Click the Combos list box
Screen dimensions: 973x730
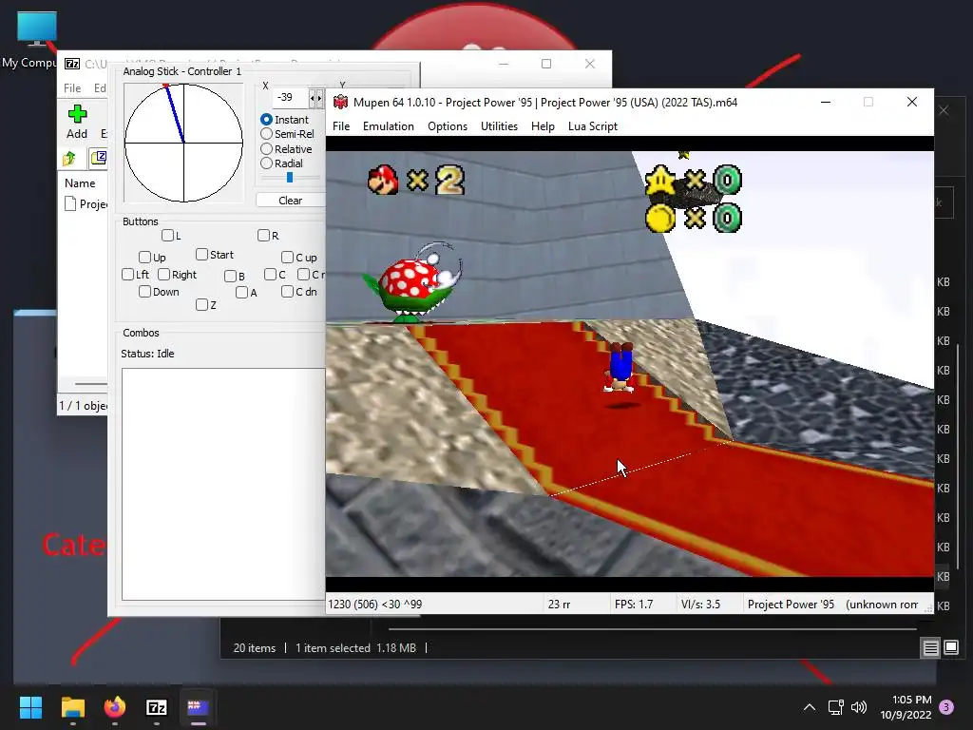(x=223, y=484)
